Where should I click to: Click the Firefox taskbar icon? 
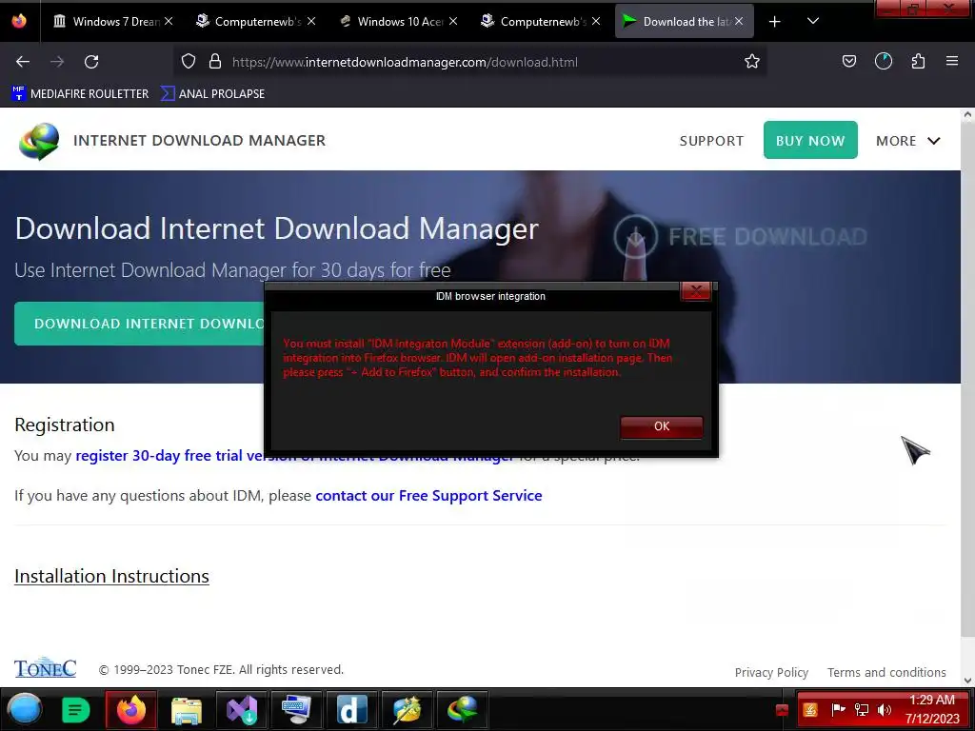pyautogui.click(x=131, y=709)
